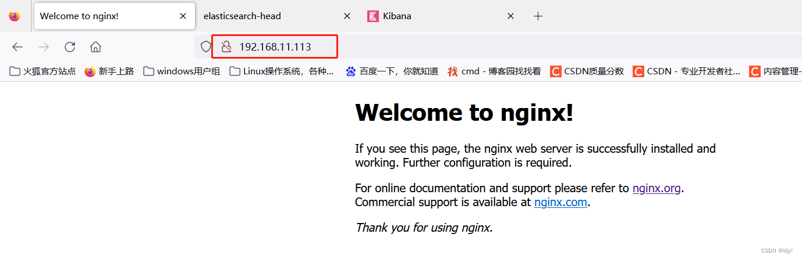Go back with the back arrow
This screenshot has width=802, height=259.
pyautogui.click(x=17, y=47)
